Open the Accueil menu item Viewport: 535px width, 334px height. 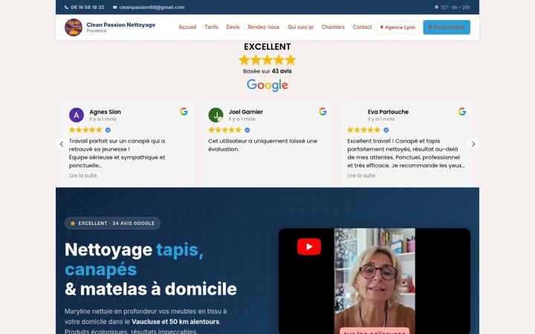(x=187, y=27)
